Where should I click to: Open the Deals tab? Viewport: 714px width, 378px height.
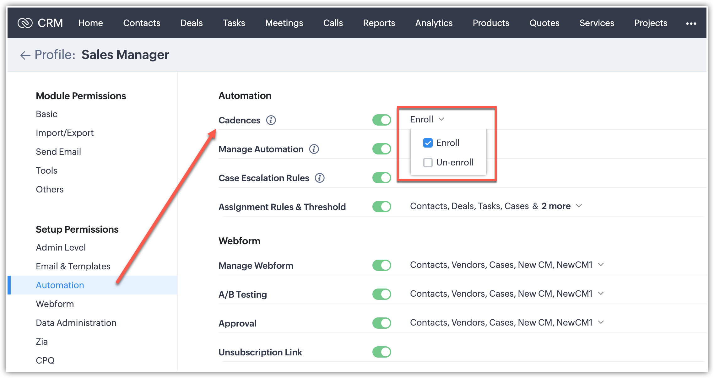(x=191, y=23)
